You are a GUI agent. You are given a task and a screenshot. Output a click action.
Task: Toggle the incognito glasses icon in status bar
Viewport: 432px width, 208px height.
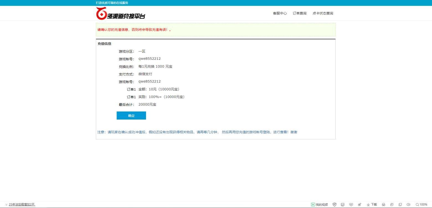point(384,205)
